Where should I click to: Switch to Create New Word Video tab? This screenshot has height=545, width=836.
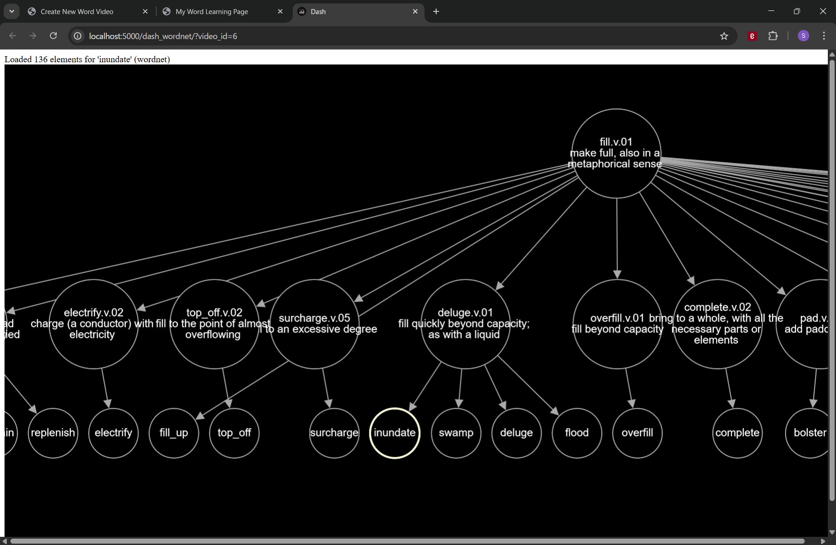(x=77, y=11)
